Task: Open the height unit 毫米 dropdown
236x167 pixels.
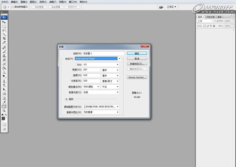Action: tap(118, 76)
